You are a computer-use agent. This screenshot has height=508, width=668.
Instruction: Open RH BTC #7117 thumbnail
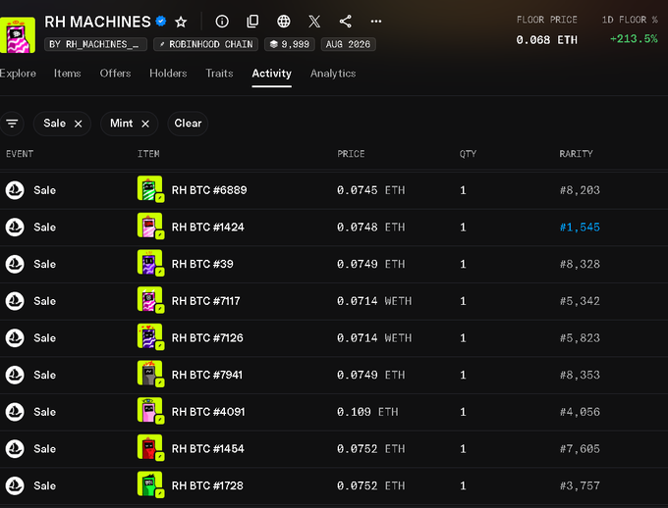150,299
